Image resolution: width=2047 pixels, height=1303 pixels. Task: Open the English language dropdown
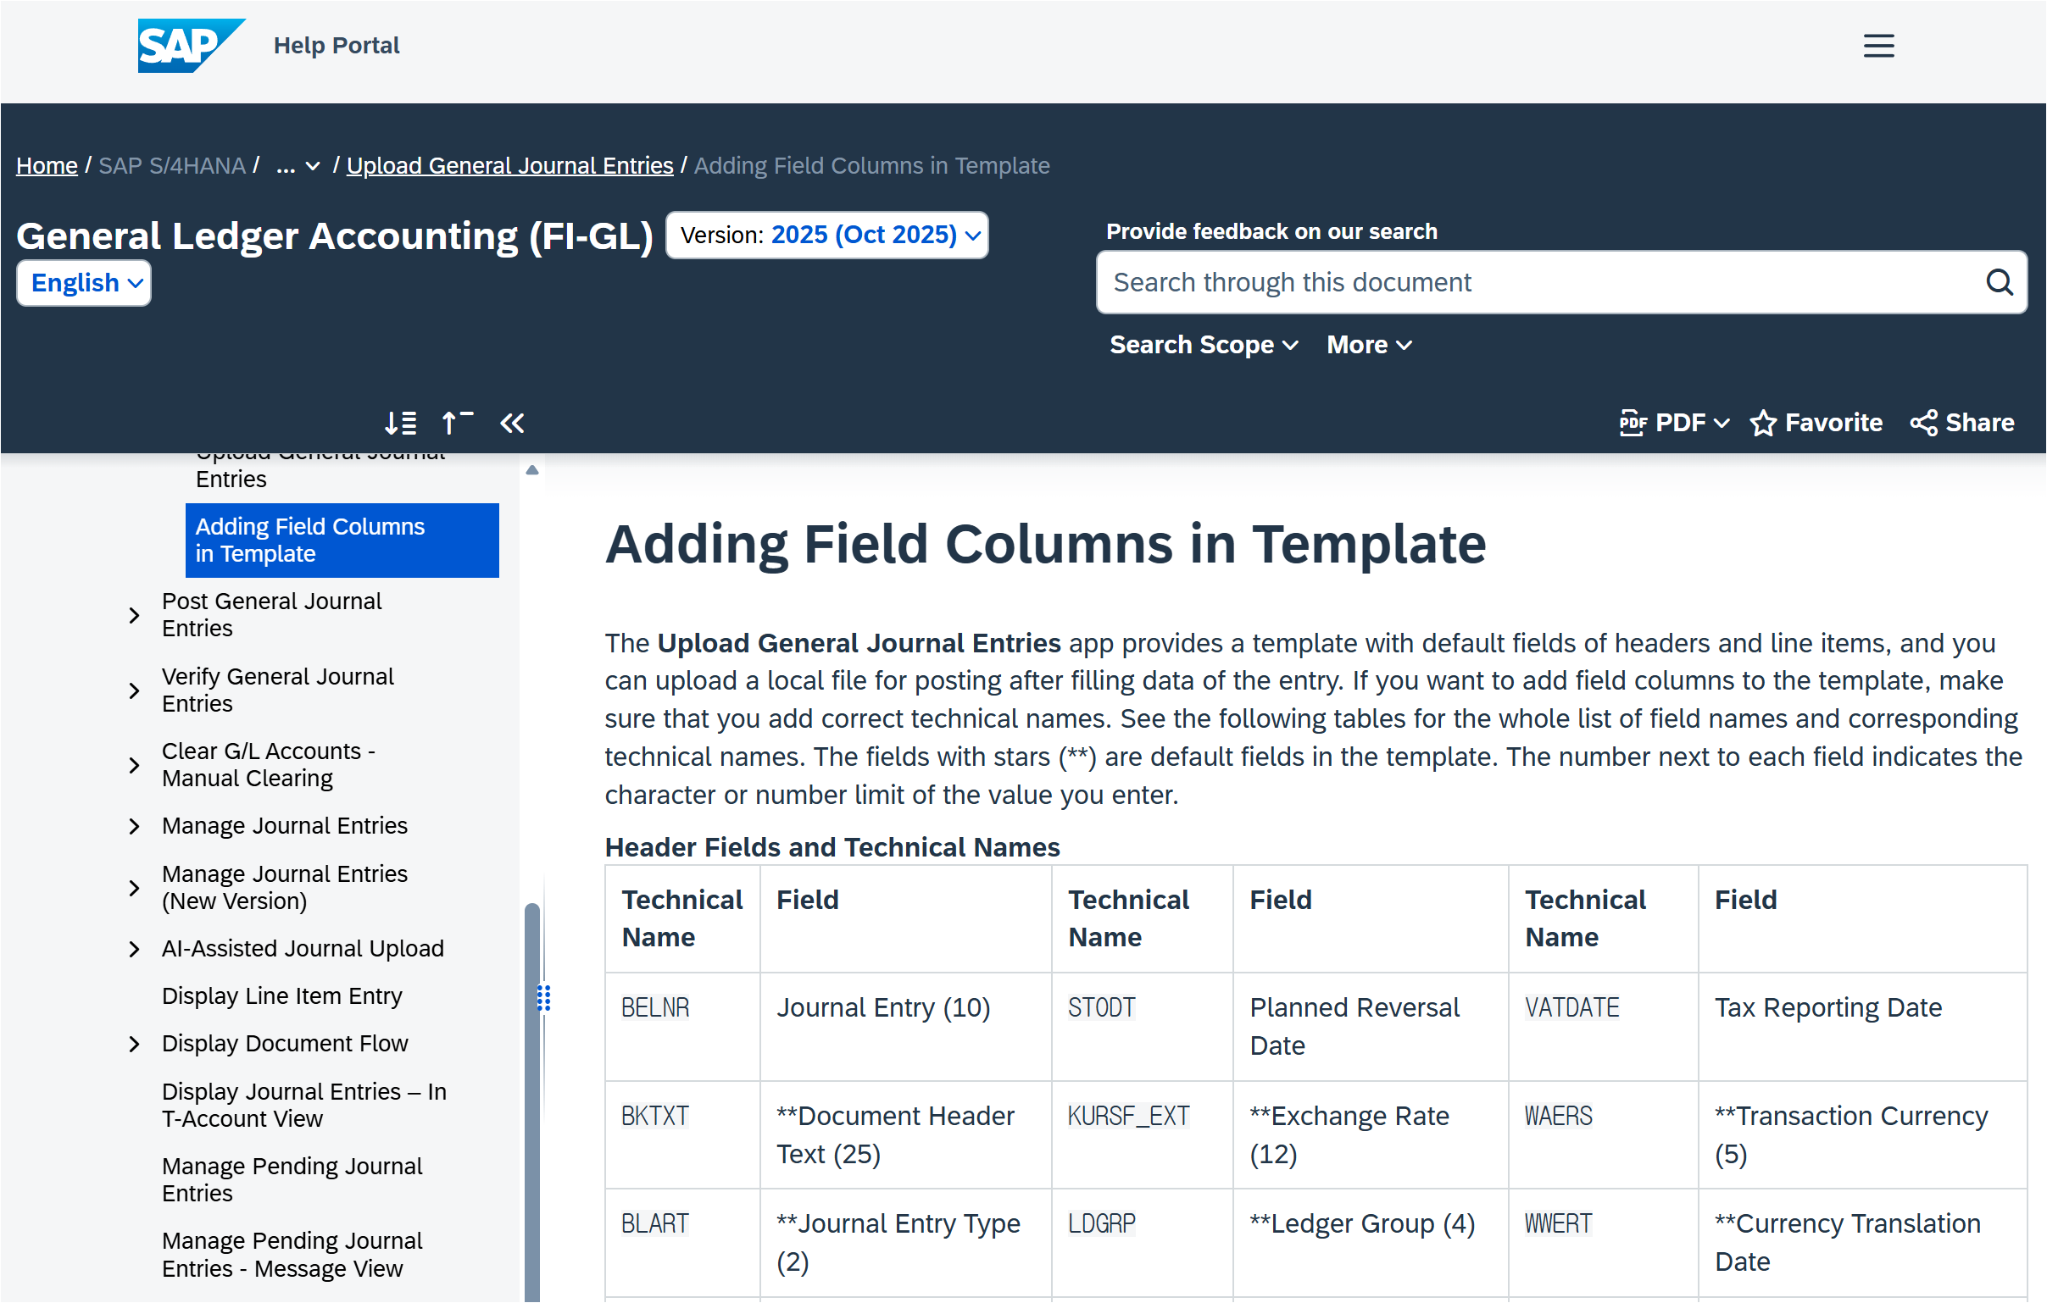click(x=84, y=283)
